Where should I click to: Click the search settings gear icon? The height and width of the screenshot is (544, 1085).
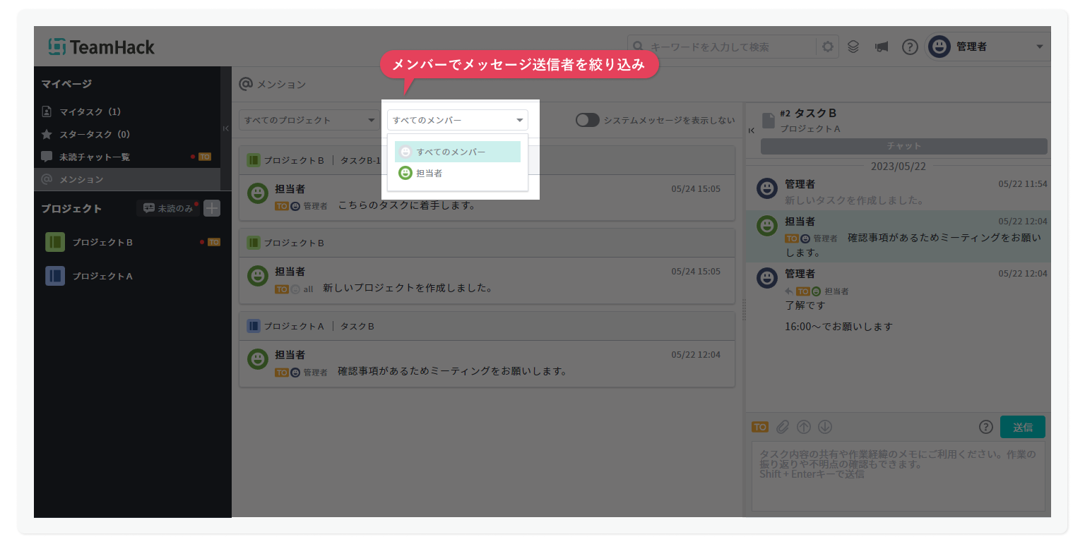tap(827, 47)
